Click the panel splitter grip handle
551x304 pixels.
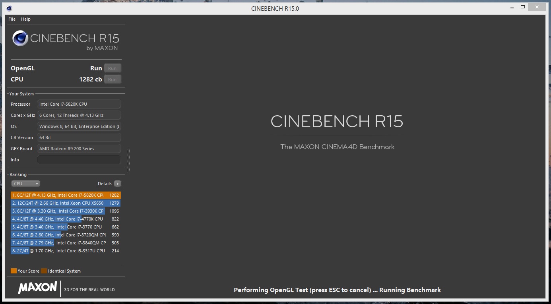[129, 161]
